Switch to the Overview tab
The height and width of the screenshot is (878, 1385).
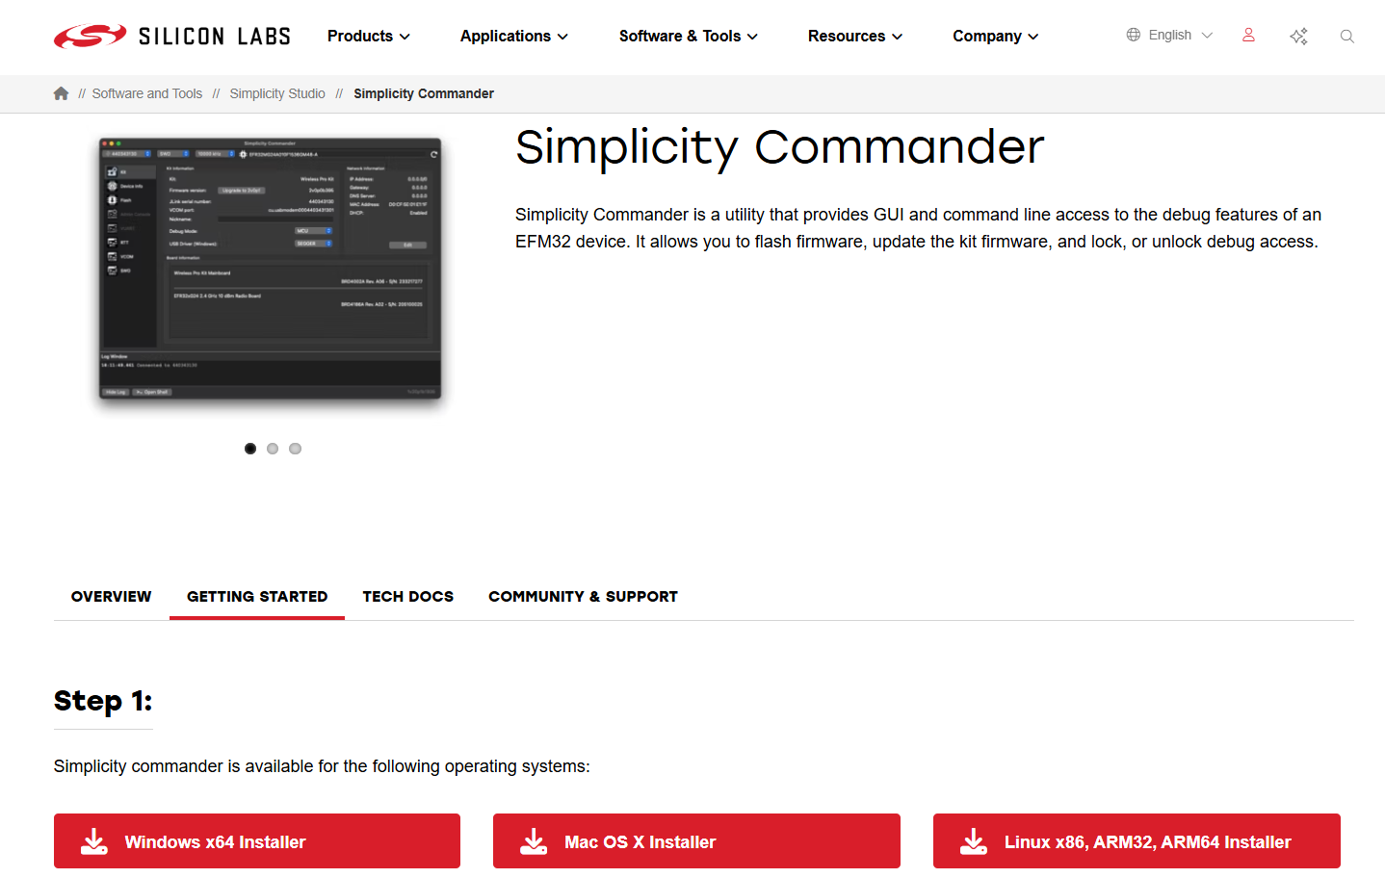click(110, 596)
